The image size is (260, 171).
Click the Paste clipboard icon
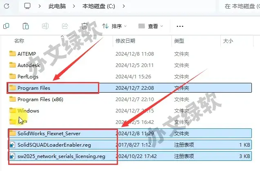click(x=26, y=26)
